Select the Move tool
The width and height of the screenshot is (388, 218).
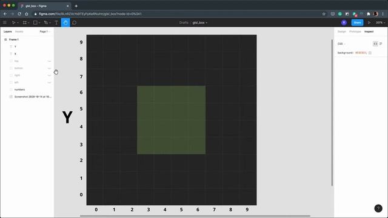(x=13, y=22)
